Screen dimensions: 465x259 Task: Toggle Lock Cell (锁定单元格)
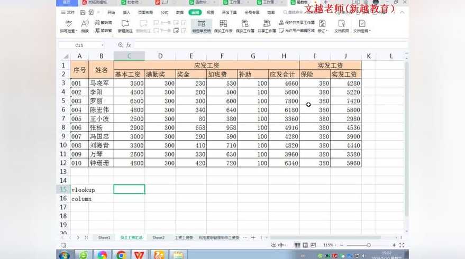pos(202,26)
